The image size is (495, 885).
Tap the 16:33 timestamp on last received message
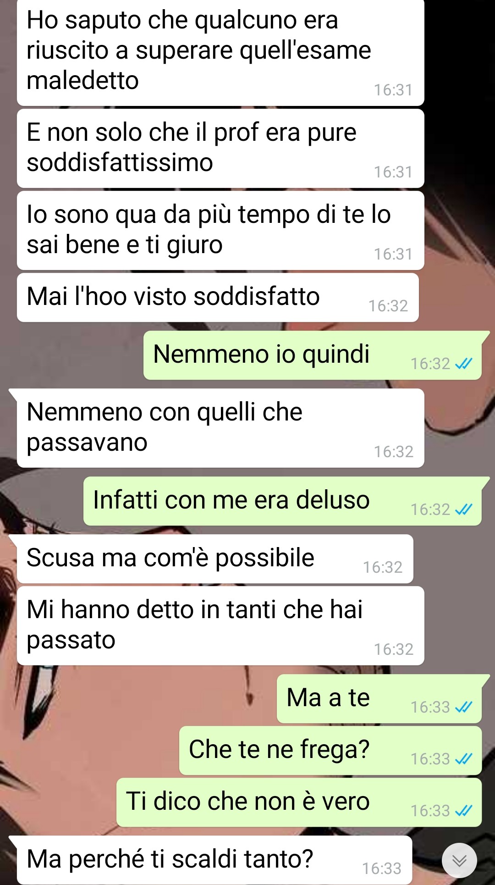click(x=381, y=868)
